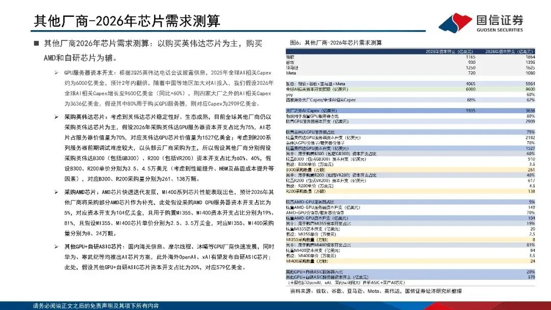The height and width of the screenshot is (310, 551).
Task: Click the note starting with （主要包括OpenAI、xAI
Action: pyautogui.click(x=346, y=282)
